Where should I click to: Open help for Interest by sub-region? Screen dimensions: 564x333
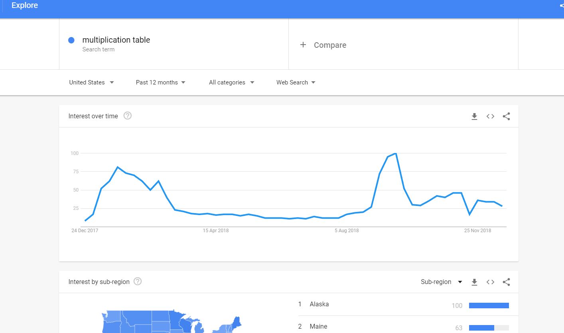pyautogui.click(x=138, y=282)
